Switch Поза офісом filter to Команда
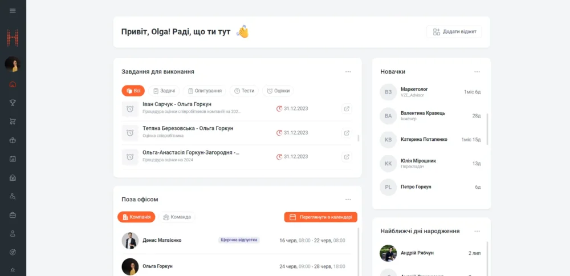The height and width of the screenshot is (276, 570). tap(177, 217)
